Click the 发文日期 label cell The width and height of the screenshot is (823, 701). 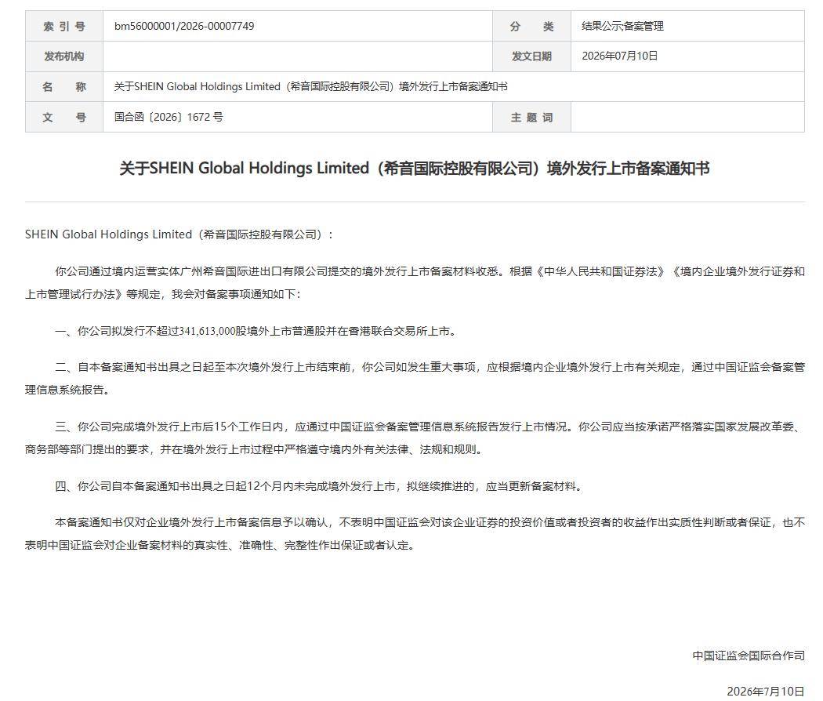[x=531, y=56]
